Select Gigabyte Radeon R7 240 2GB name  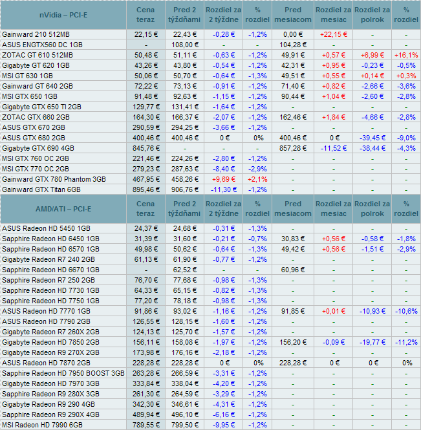coord(49,260)
